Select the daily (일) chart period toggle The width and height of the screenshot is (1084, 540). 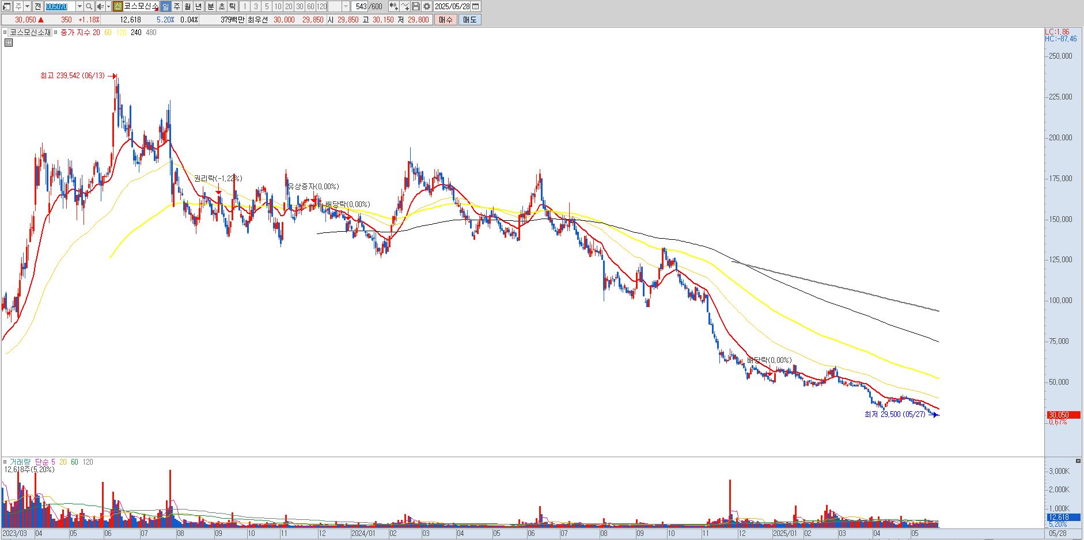pos(165,6)
